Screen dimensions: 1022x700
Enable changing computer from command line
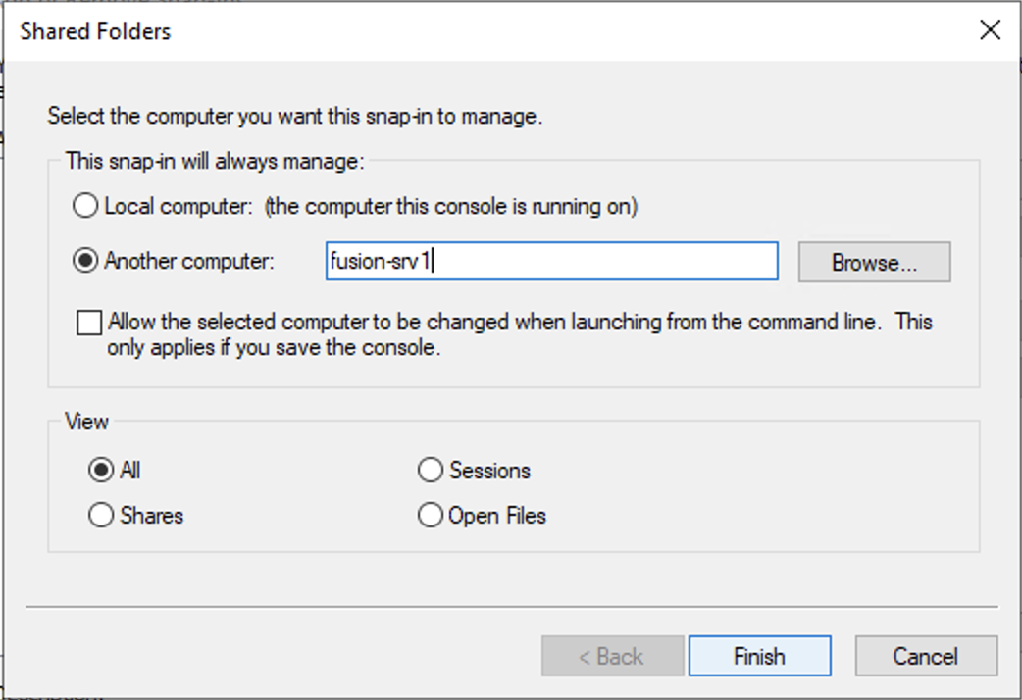click(90, 322)
